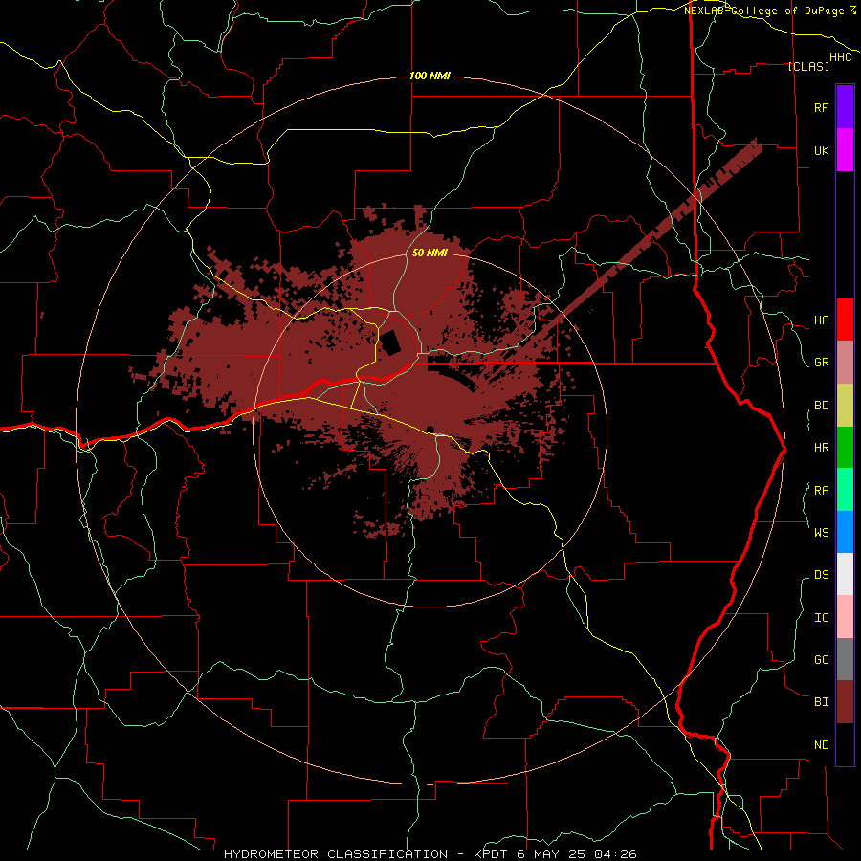The height and width of the screenshot is (861, 861).
Task: Click the black radar site square at center
Action: pyautogui.click(x=391, y=342)
